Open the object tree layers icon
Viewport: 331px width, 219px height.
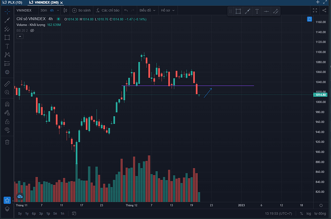point(7,209)
